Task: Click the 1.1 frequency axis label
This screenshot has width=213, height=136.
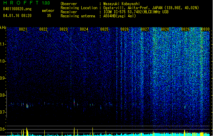Action: click(x=3, y=44)
